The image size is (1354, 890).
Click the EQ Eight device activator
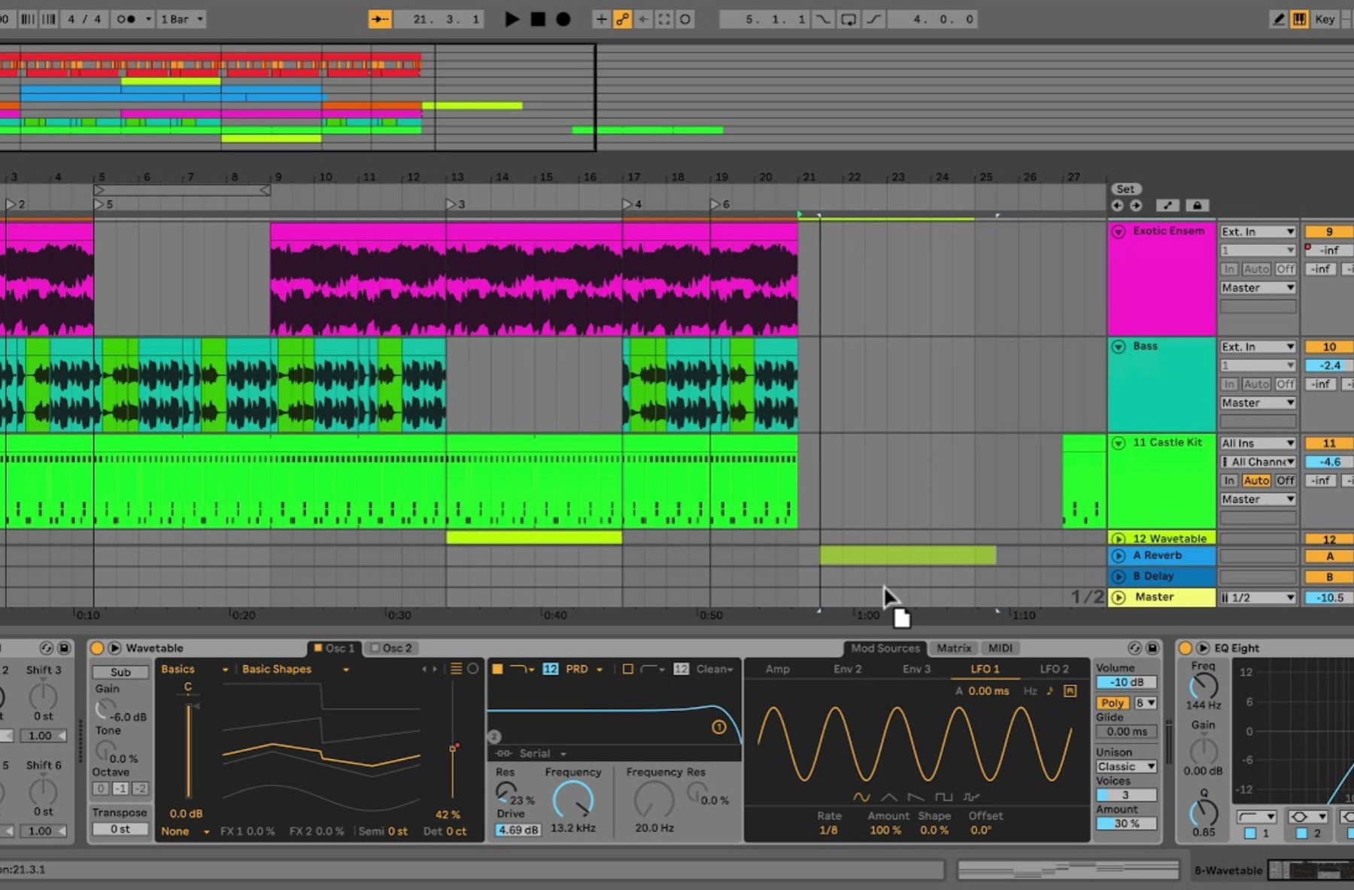(x=1186, y=648)
